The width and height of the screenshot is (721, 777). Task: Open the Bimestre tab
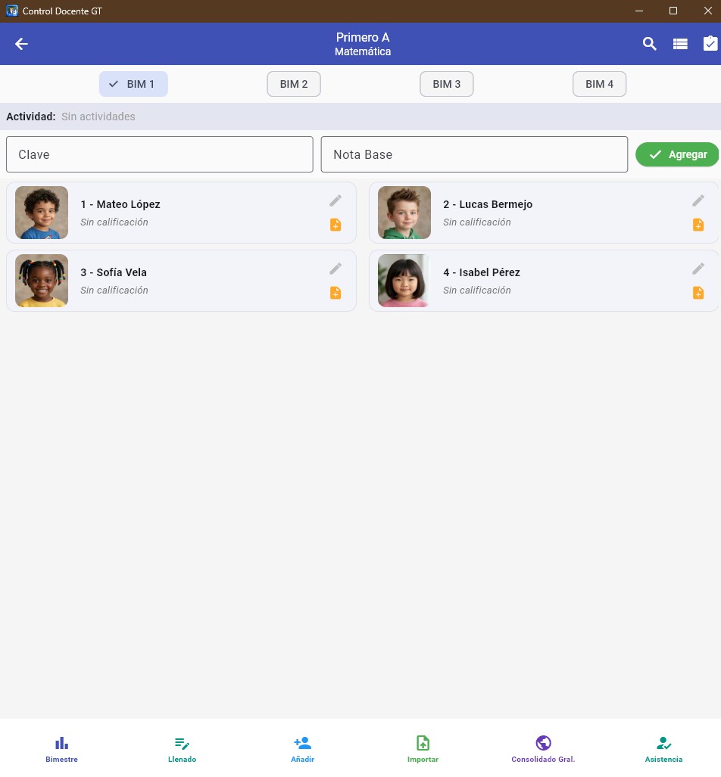[61, 749]
